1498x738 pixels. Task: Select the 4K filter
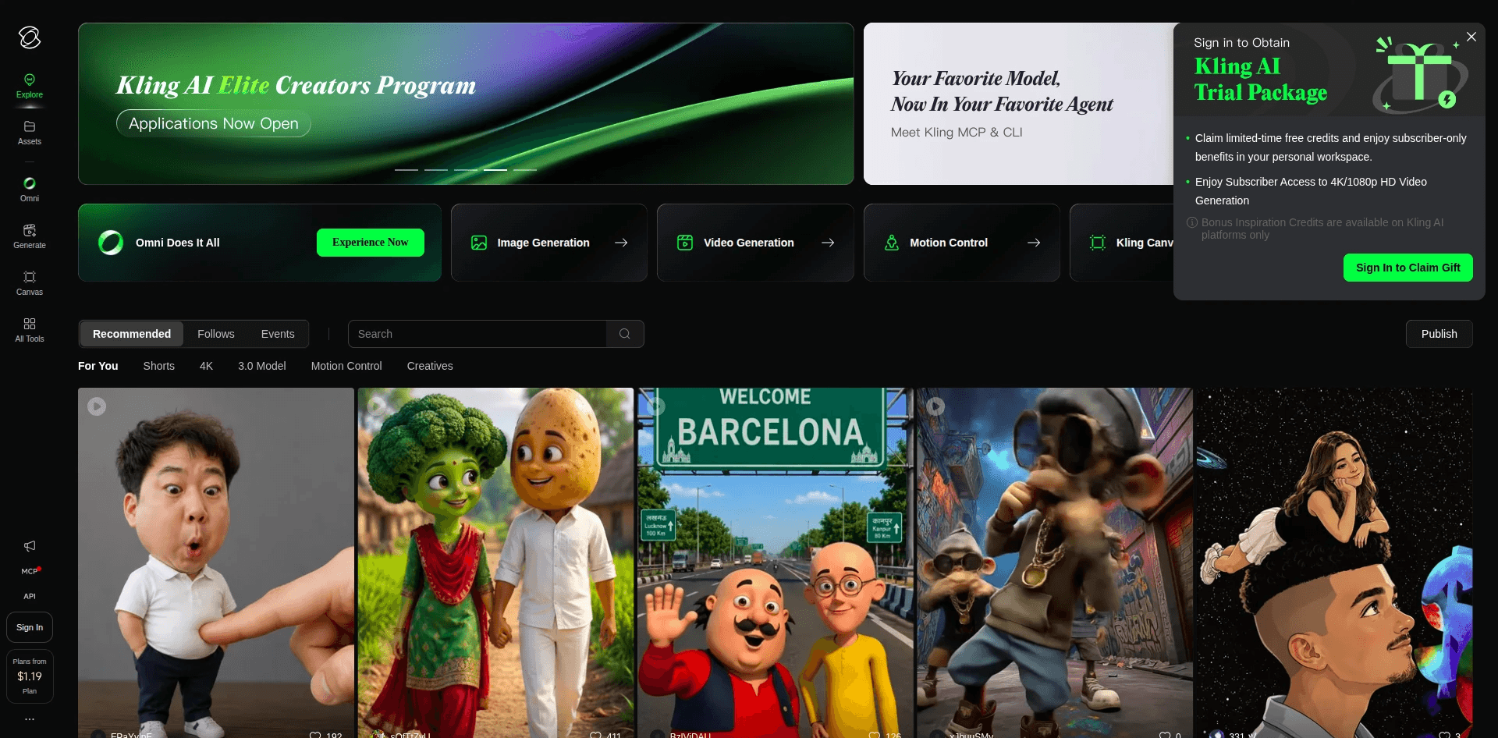point(206,366)
